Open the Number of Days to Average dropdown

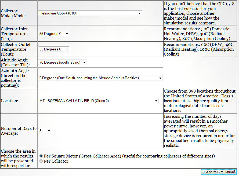tap(45, 131)
